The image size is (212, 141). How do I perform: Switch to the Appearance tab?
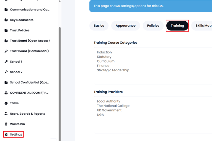coord(125,26)
